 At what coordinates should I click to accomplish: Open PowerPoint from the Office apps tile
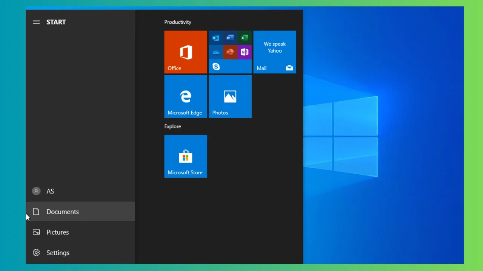pyautogui.click(x=230, y=52)
